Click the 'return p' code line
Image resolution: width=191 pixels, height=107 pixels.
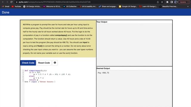click(33, 80)
